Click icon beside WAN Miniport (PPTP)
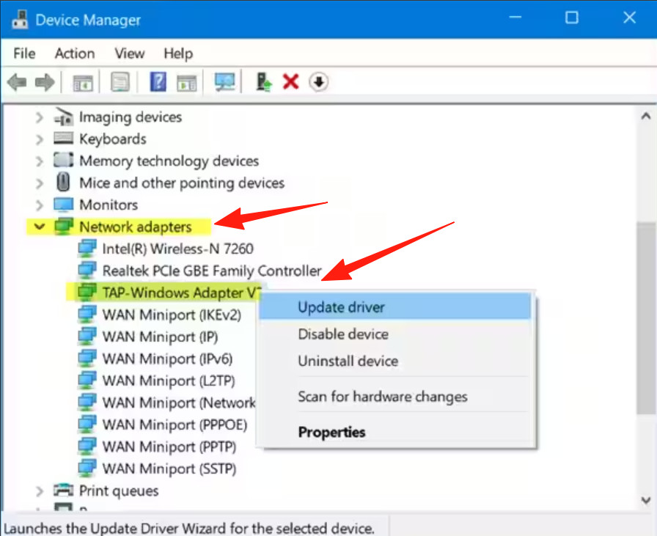This screenshot has width=657, height=536. click(x=87, y=447)
